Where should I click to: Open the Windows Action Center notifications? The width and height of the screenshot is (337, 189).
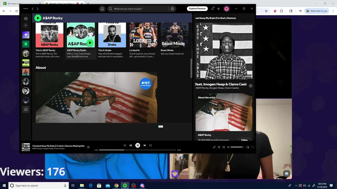[x=331, y=186]
